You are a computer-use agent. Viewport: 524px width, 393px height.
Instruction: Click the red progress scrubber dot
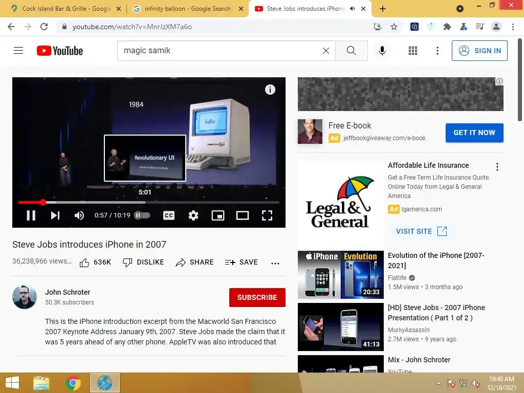[43, 202]
